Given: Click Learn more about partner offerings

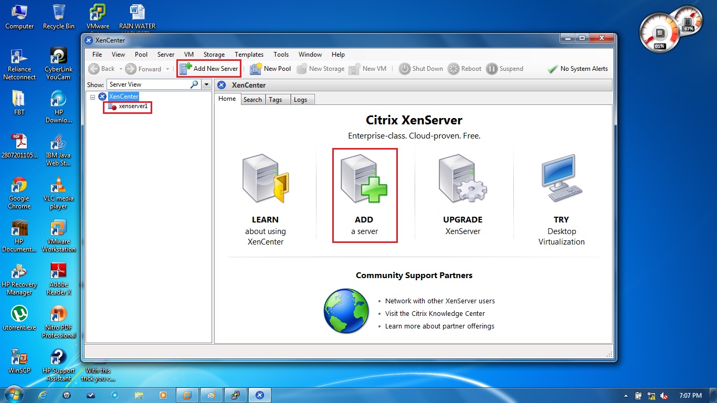Looking at the screenshot, I should (440, 326).
